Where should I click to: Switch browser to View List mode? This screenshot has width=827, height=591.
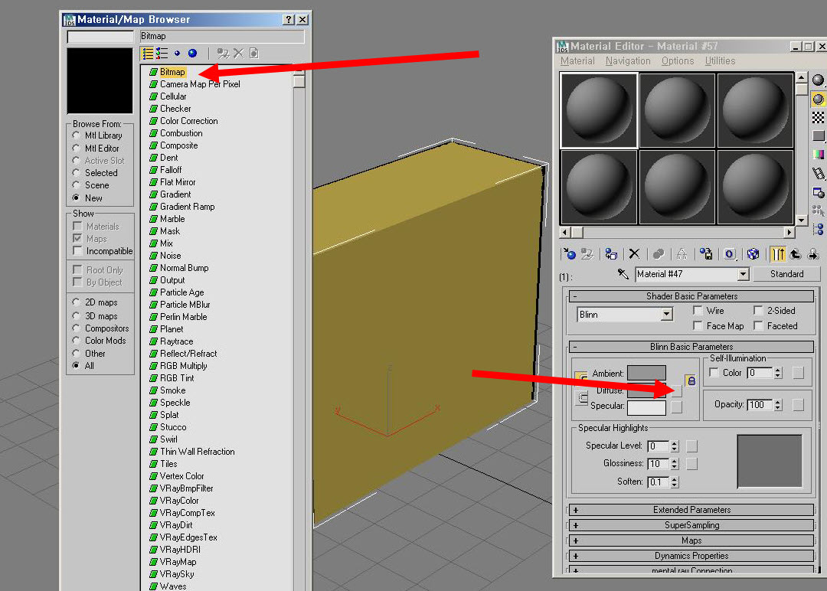click(x=148, y=54)
